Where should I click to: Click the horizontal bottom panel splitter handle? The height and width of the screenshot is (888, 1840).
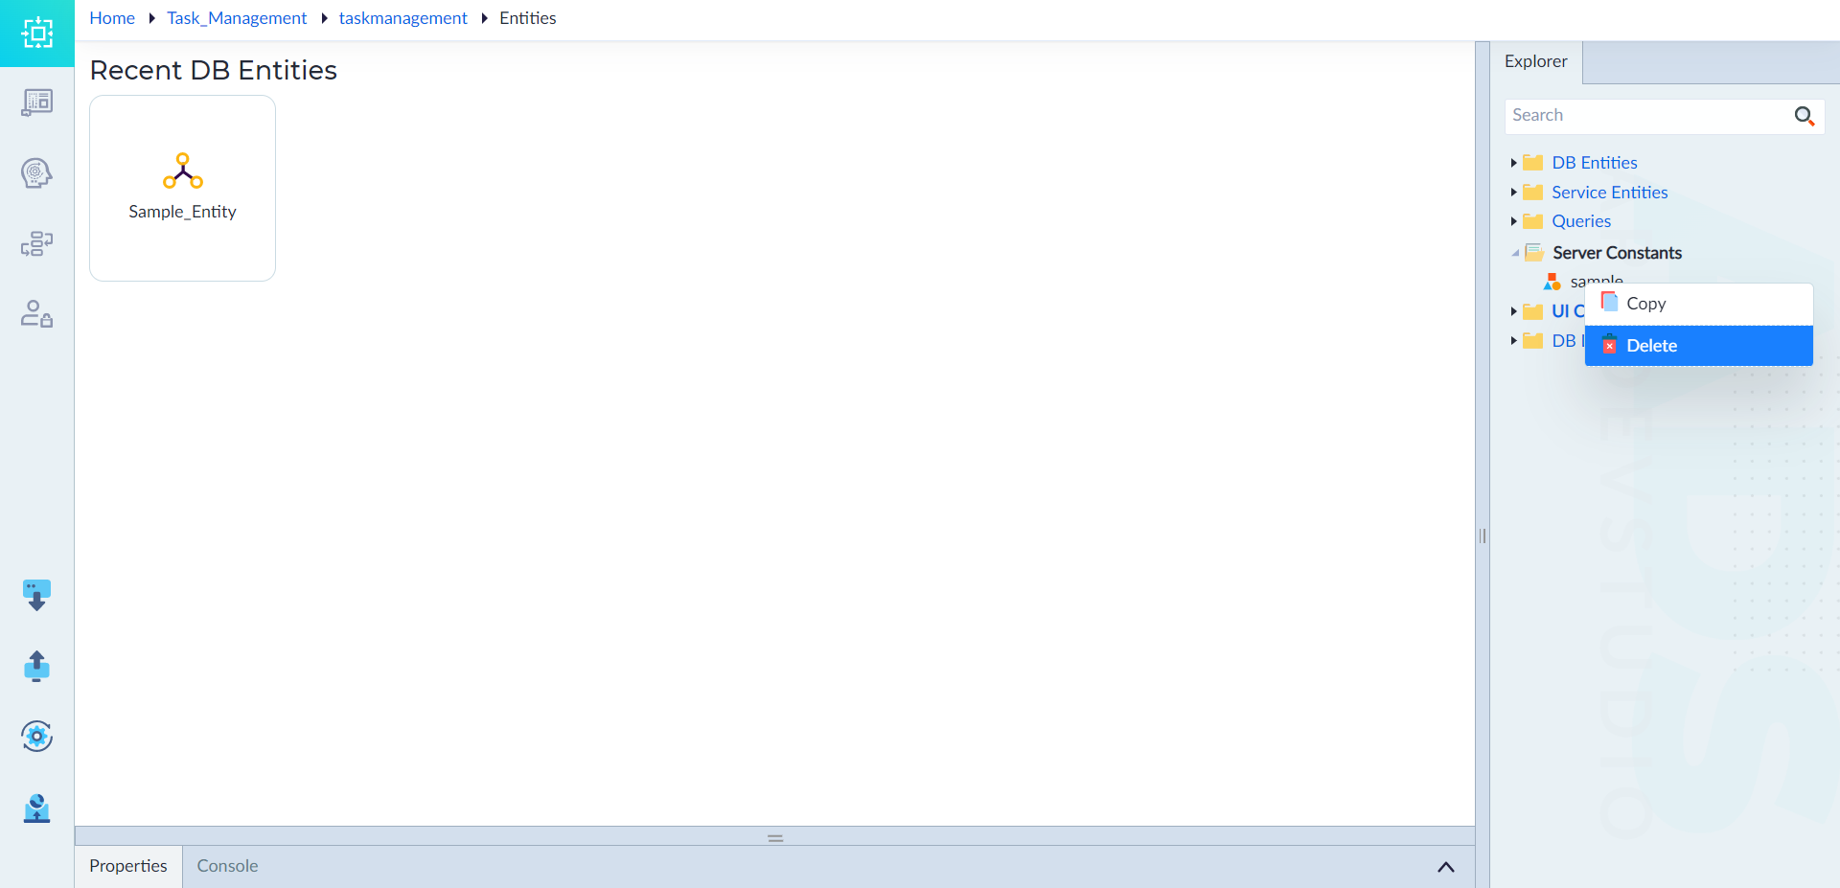[x=775, y=837]
